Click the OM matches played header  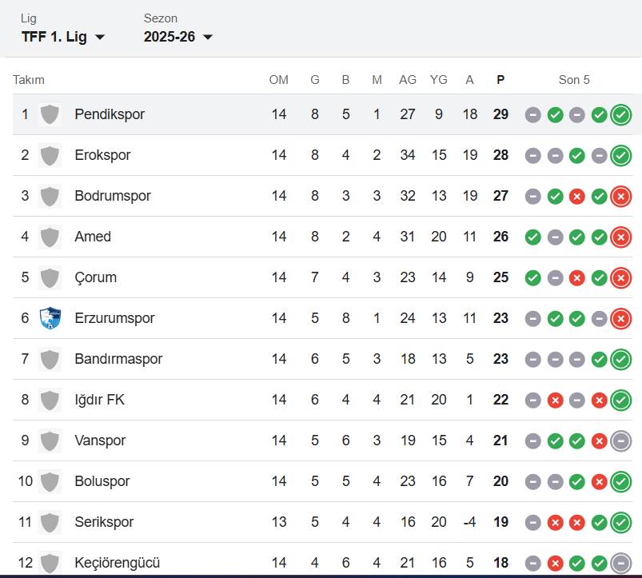tap(278, 80)
